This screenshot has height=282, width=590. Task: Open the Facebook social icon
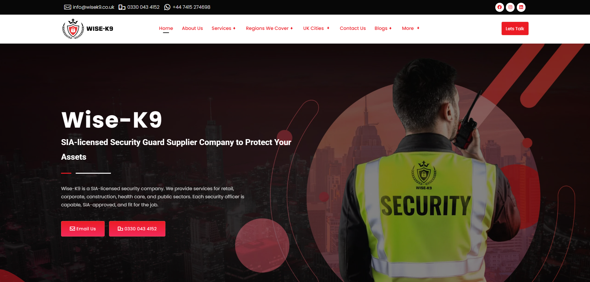tap(499, 7)
